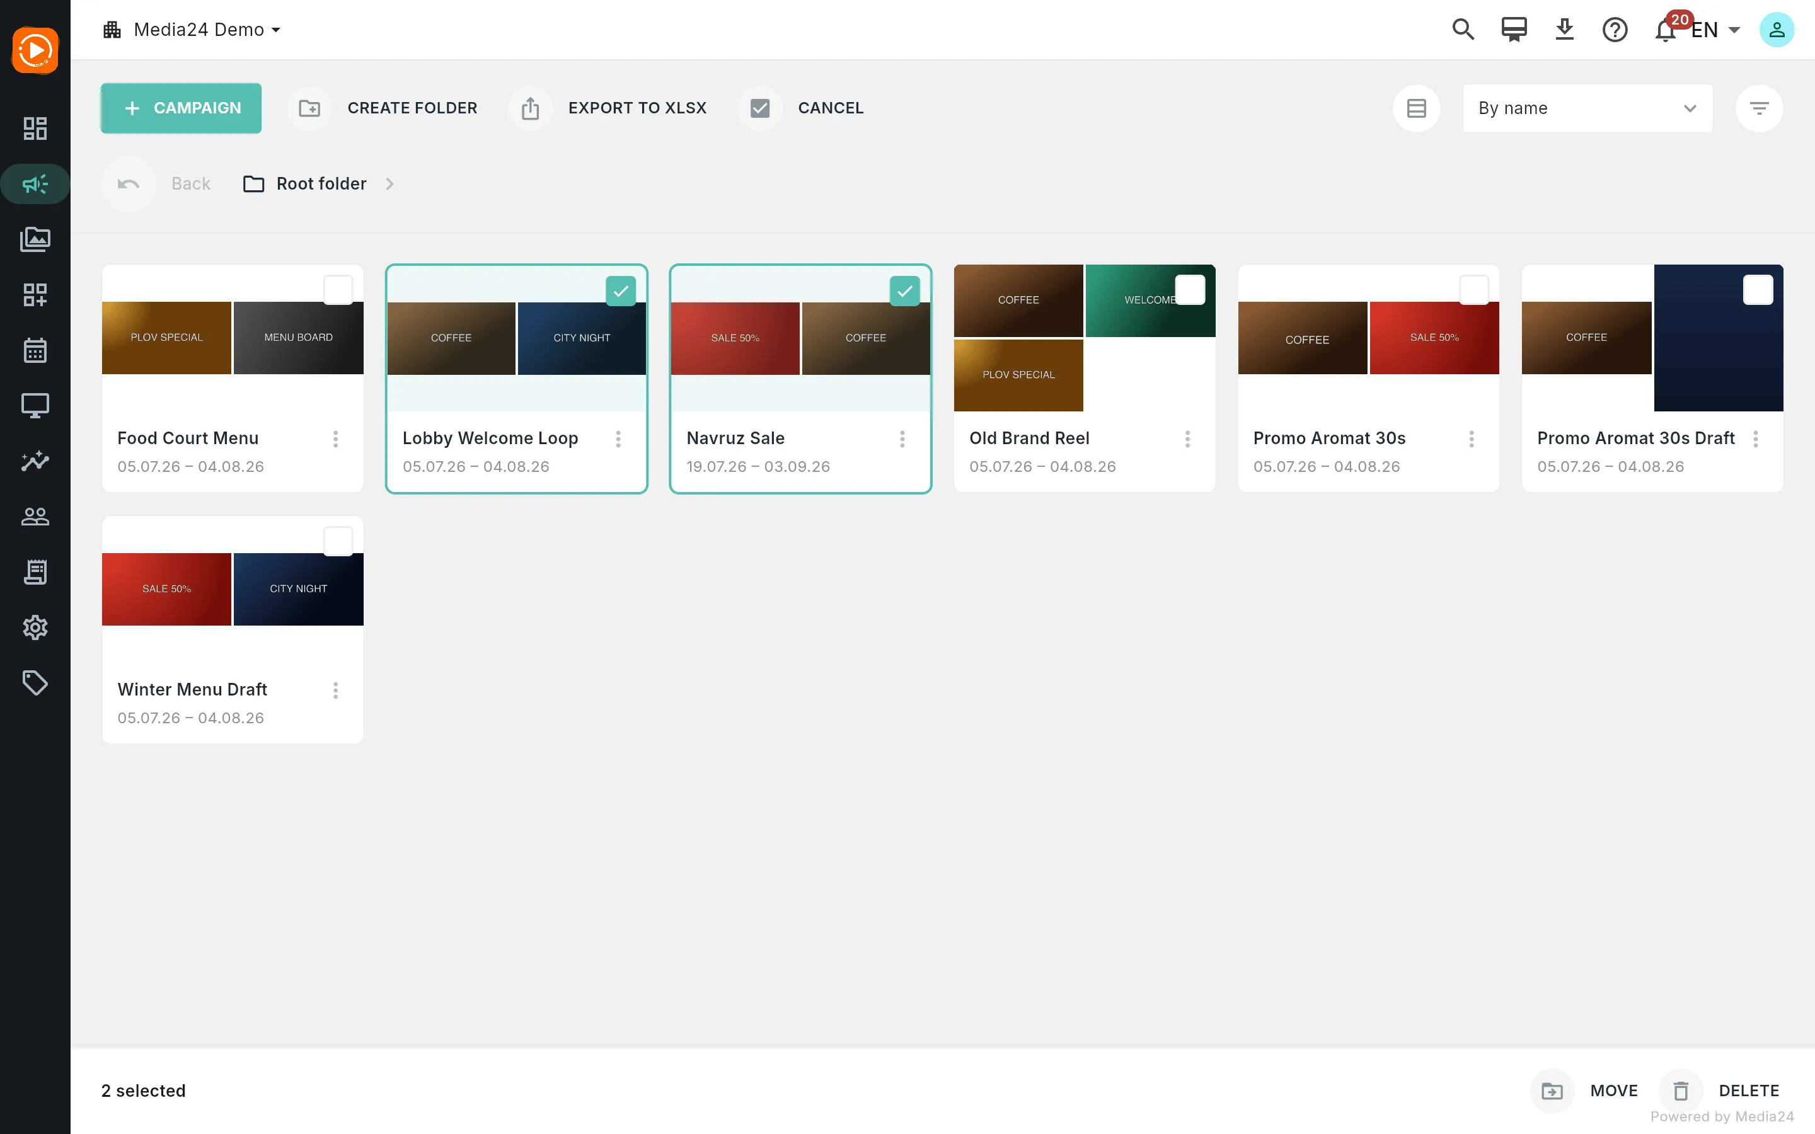Open the tags label sidebar icon
The image size is (1815, 1134).
coord(35,682)
